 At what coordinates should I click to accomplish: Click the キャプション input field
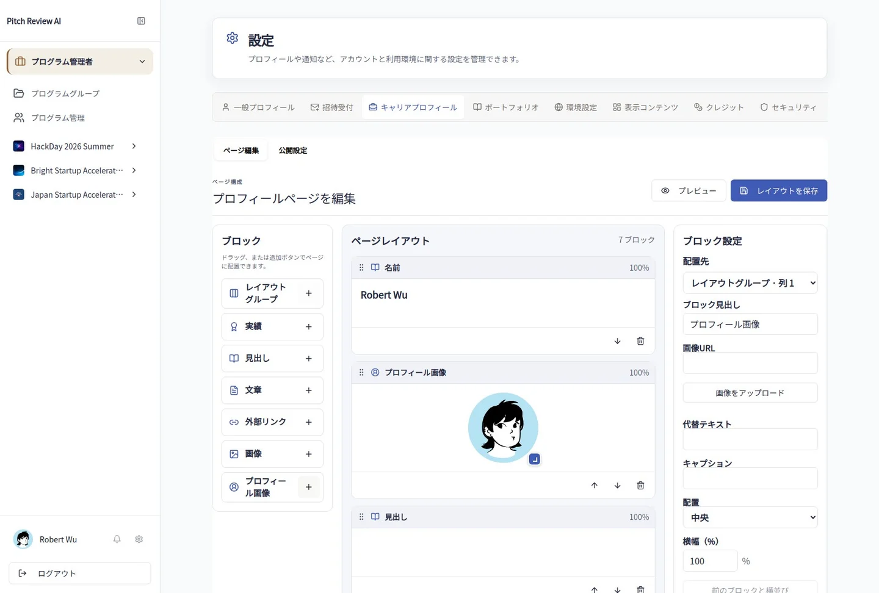point(750,478)
